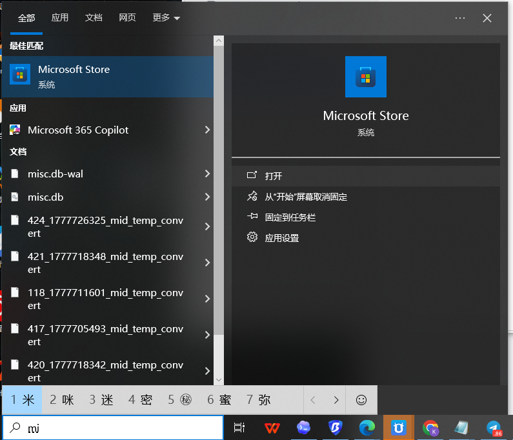This screenshot has height=440, width=513.
Task: Click the results list scroll-down arrow
Action: click(x=219, y=380)
